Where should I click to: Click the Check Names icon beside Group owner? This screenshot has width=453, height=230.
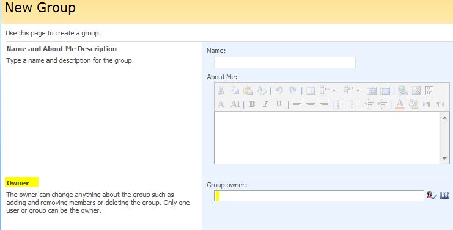pyautogui.click(x=432, y=196)
